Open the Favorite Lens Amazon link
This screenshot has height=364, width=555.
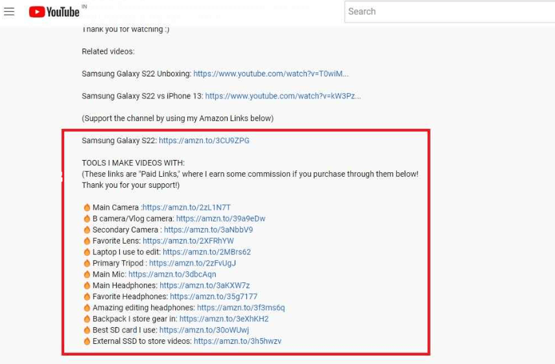click(x=188, y=241)
